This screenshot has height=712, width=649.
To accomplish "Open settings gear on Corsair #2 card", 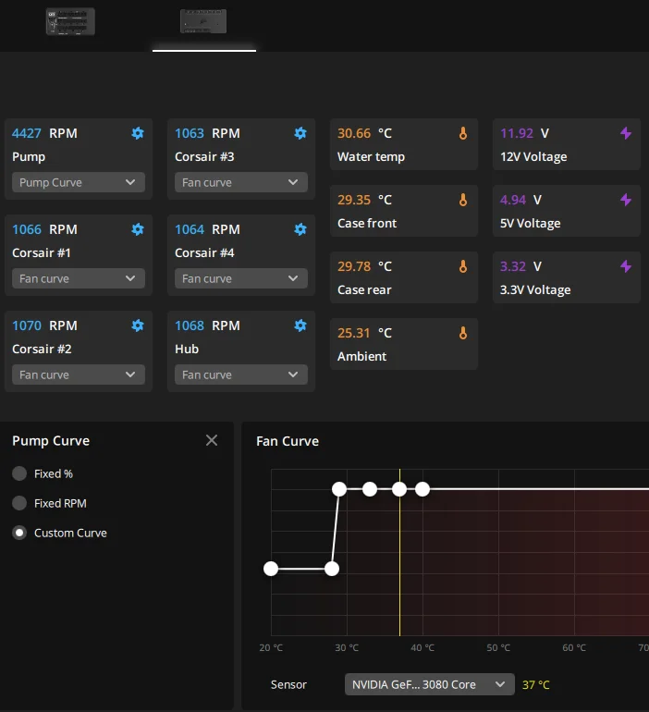I will coord(138,325).
